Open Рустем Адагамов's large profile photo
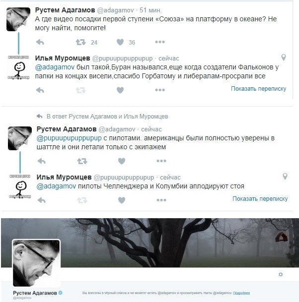The image size is (299, 302). (36, 263)
